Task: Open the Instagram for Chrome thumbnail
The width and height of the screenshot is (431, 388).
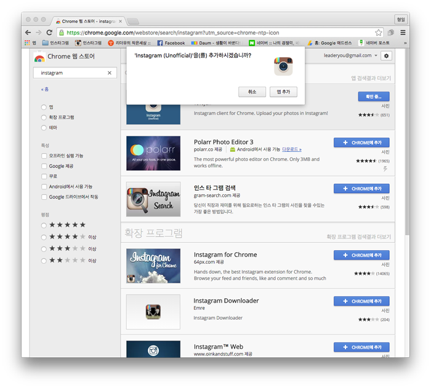Action: tap(153, 266)
